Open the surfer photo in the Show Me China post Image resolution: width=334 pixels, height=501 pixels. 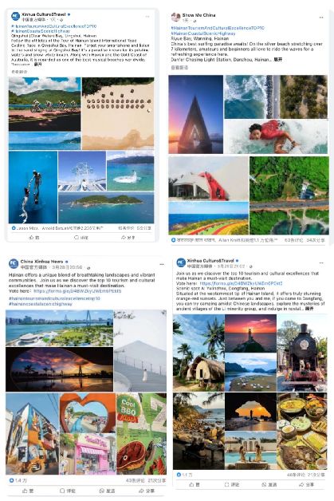point(276,136)
